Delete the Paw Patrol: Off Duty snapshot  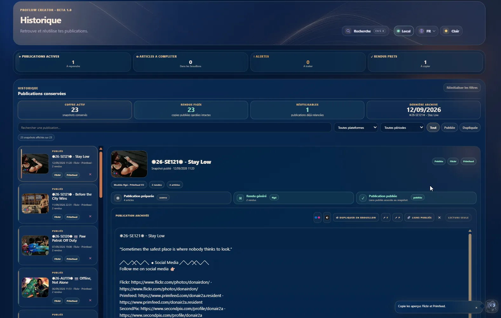click(x=90, y=259)
